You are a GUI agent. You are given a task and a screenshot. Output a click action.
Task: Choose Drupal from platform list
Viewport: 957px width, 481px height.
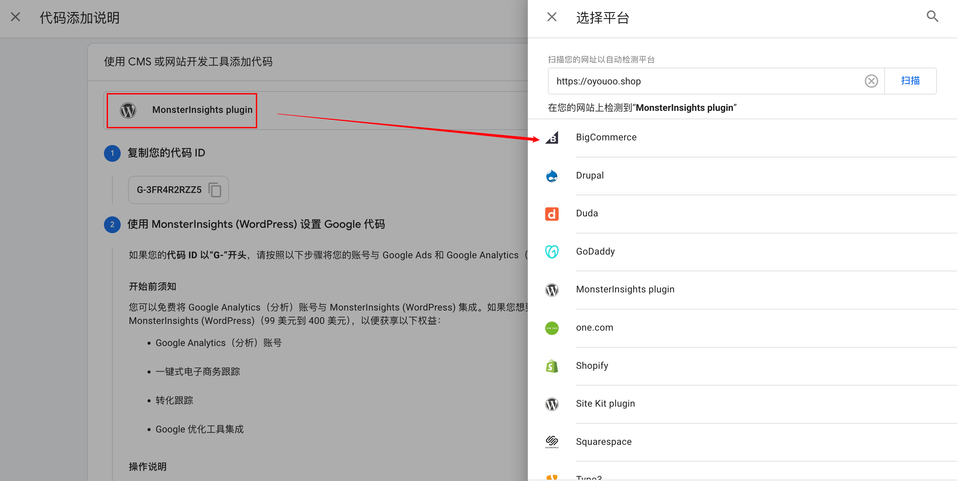(x=589, y=176)
